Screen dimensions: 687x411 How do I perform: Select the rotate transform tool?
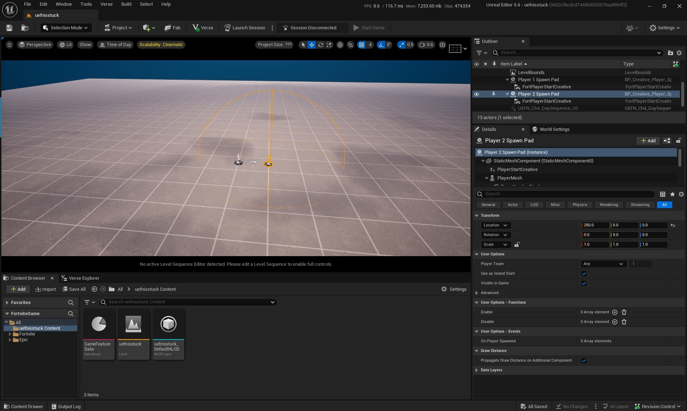[x=321, y=45]
